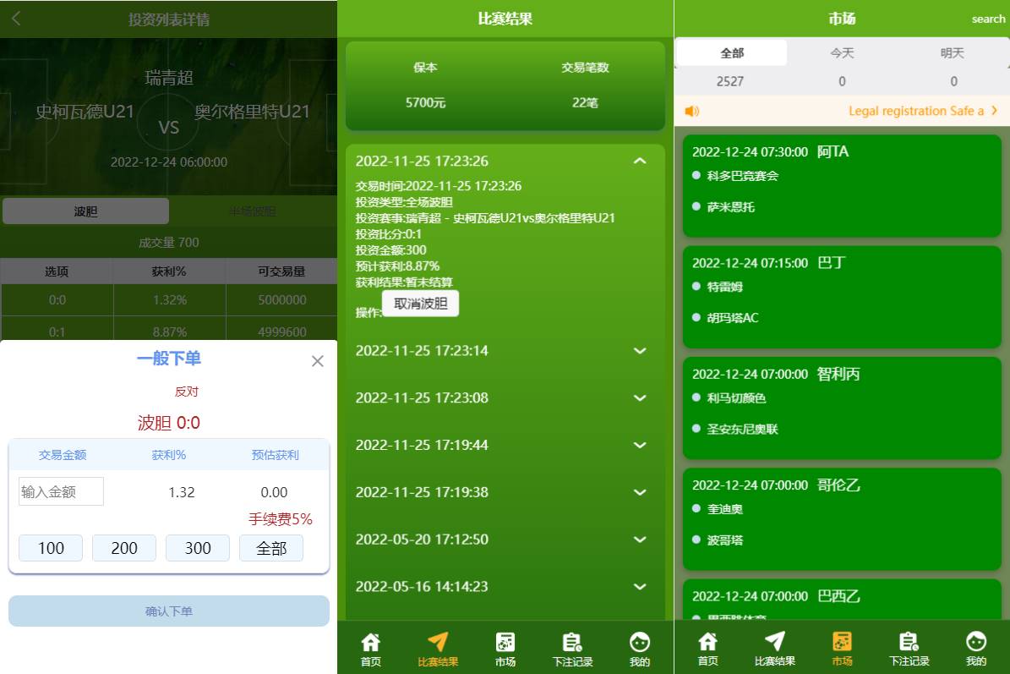Choose the 全部 amount button
1010x674 pixels.
click(271, 548)
